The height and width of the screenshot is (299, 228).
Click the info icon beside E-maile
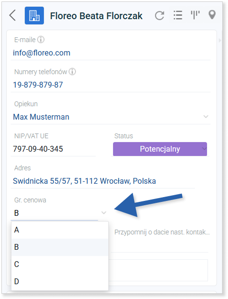pos(41,40)
